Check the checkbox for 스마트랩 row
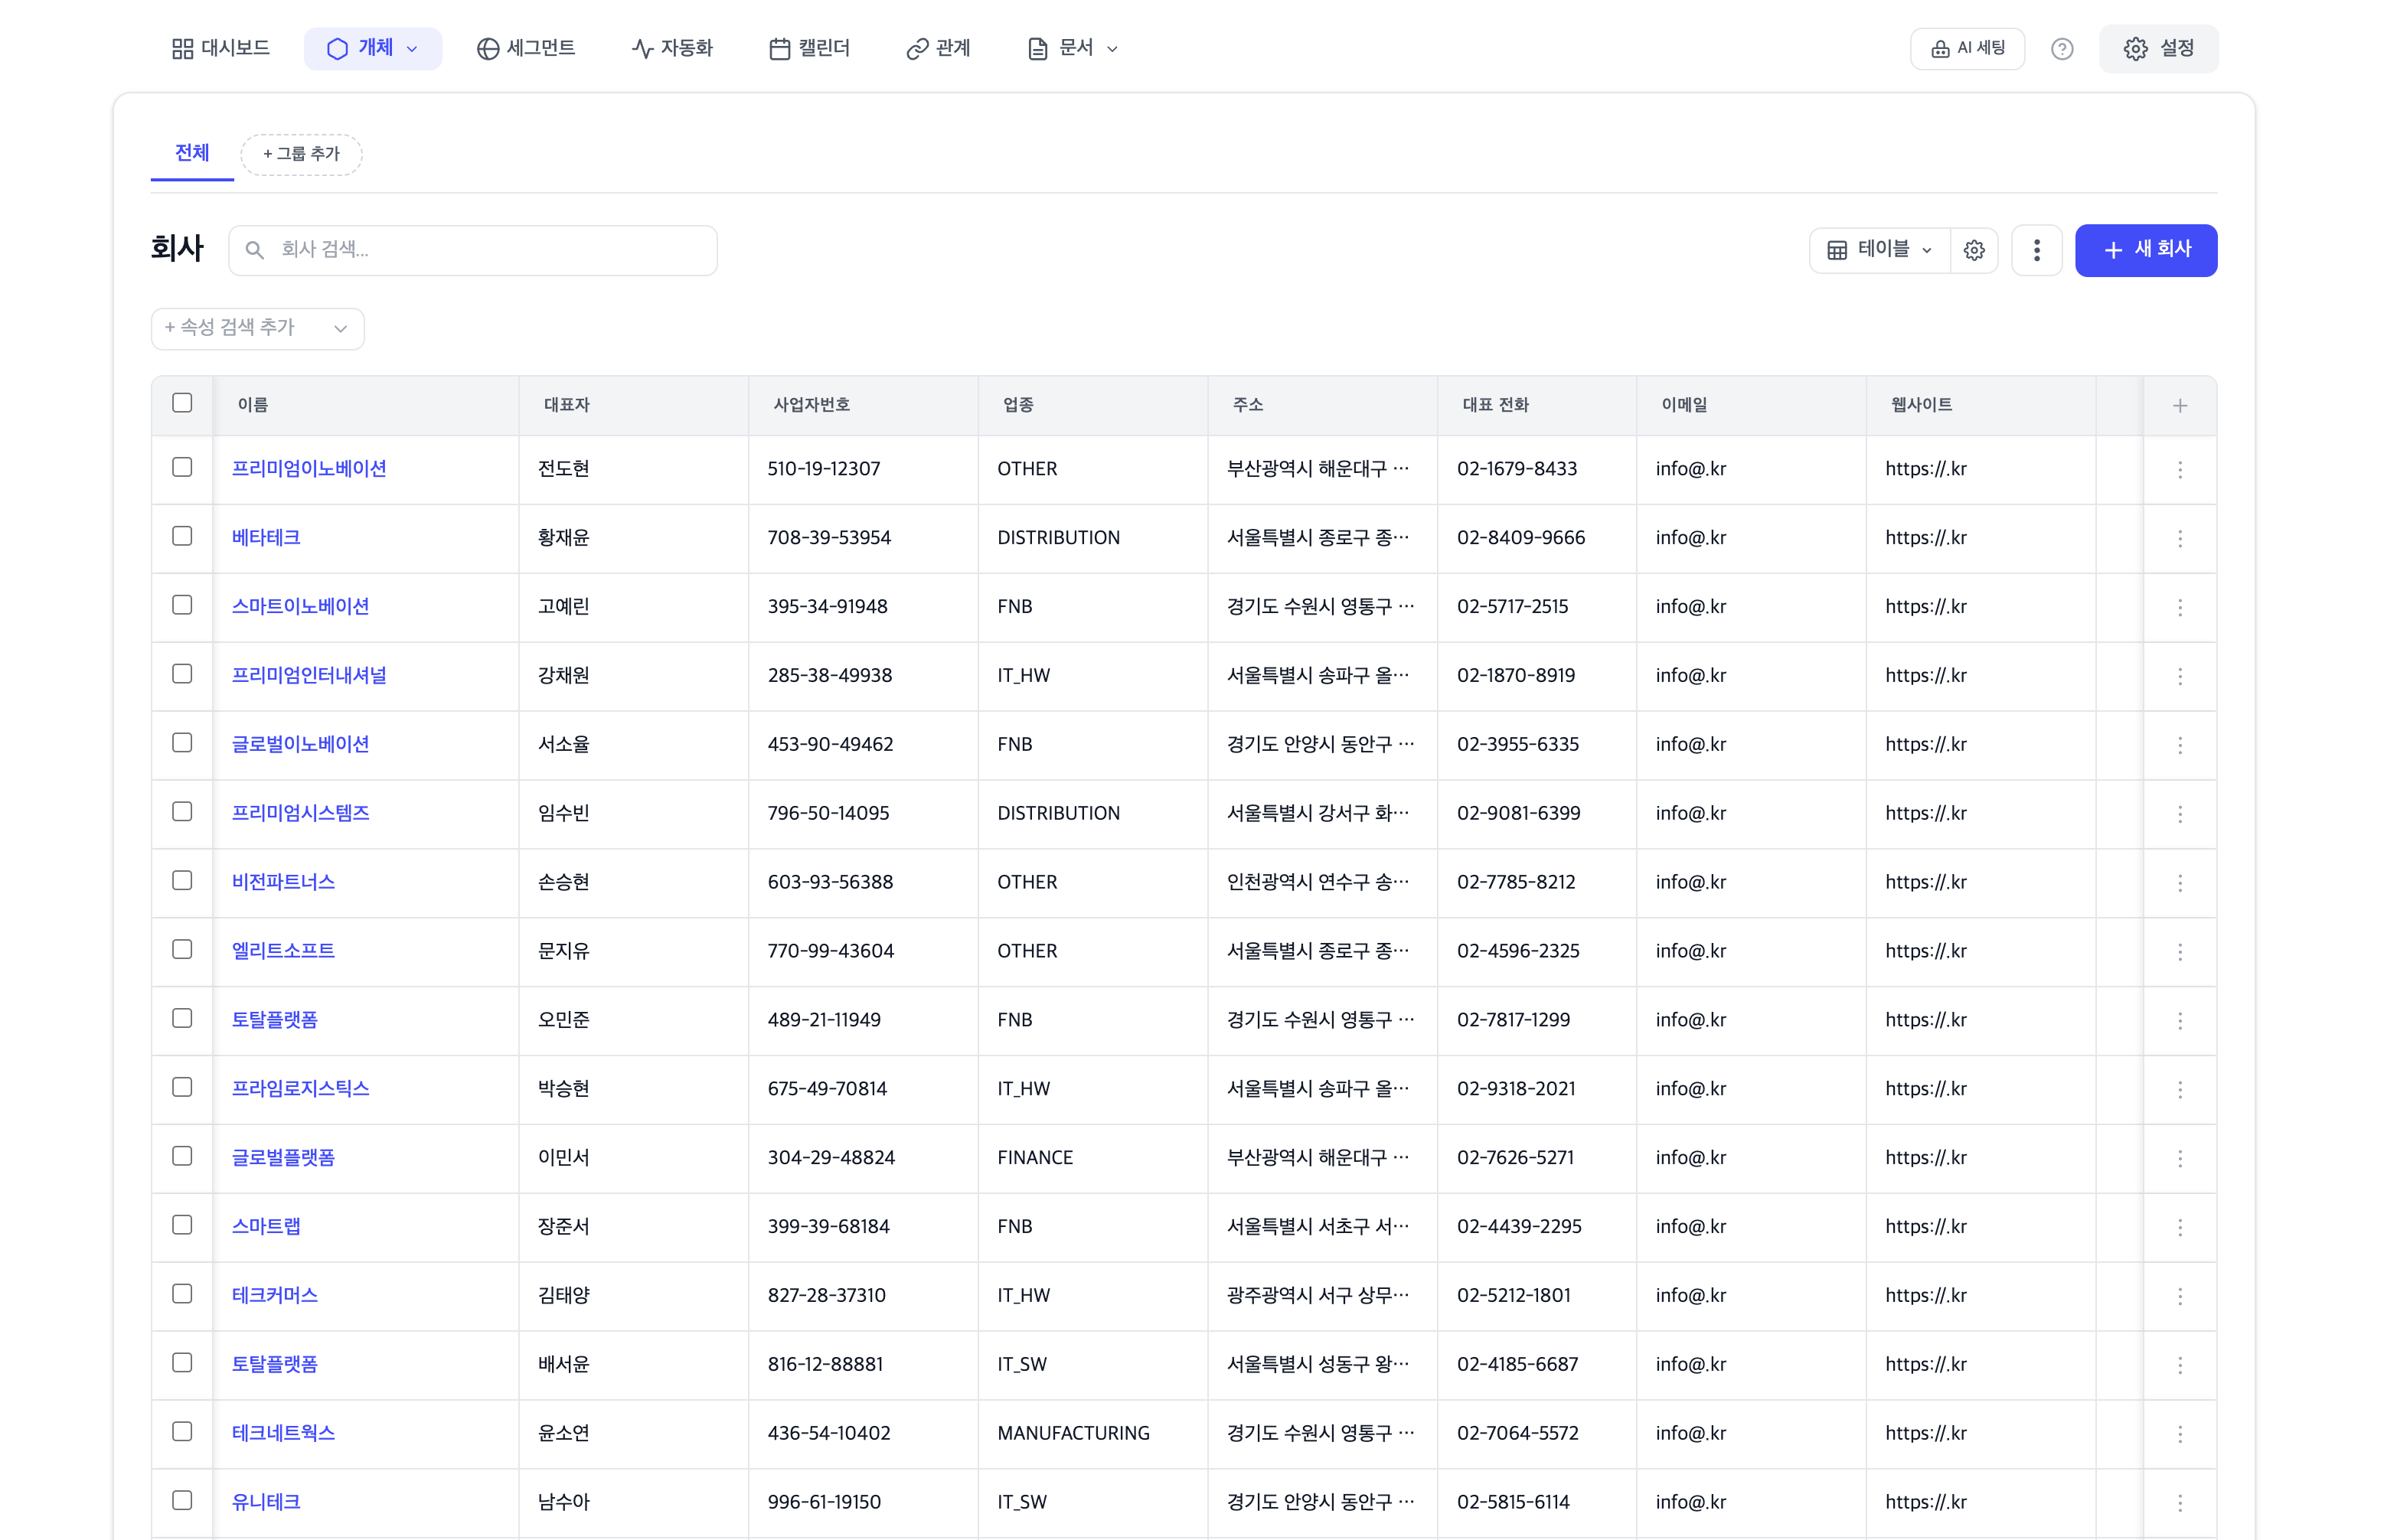The width and height of the screenshot is (2384, 1540). click(182, 1226)
